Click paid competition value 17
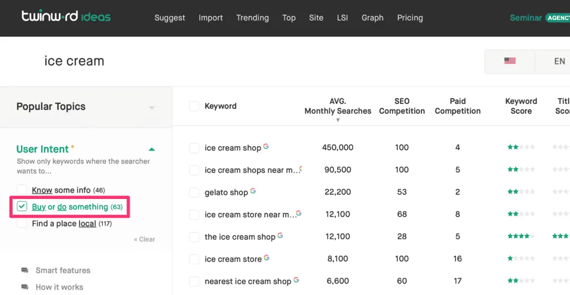Image resolution: width=570 pixels, height=295 pixels. pos(458,281)
